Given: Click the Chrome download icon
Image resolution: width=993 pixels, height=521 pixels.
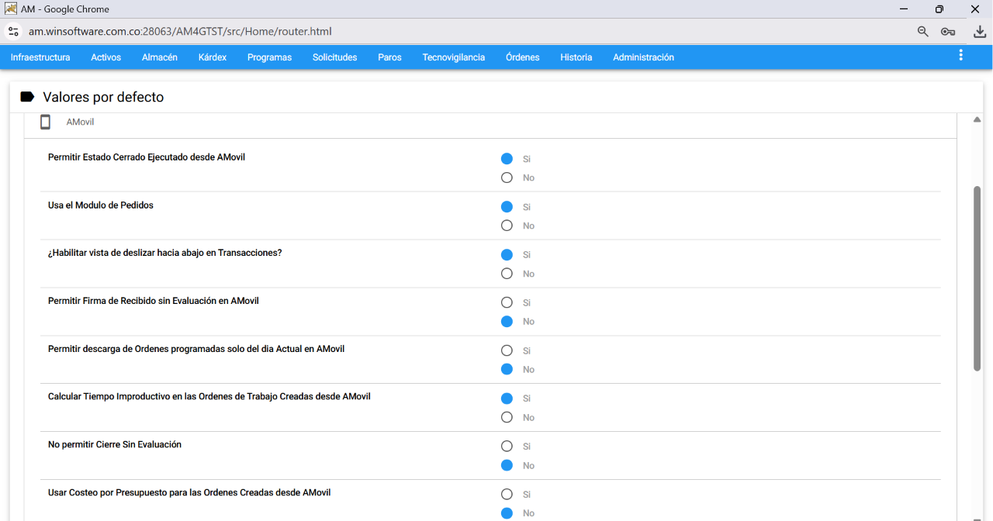Looking at the screenshot, I should [x=980, y=32].
